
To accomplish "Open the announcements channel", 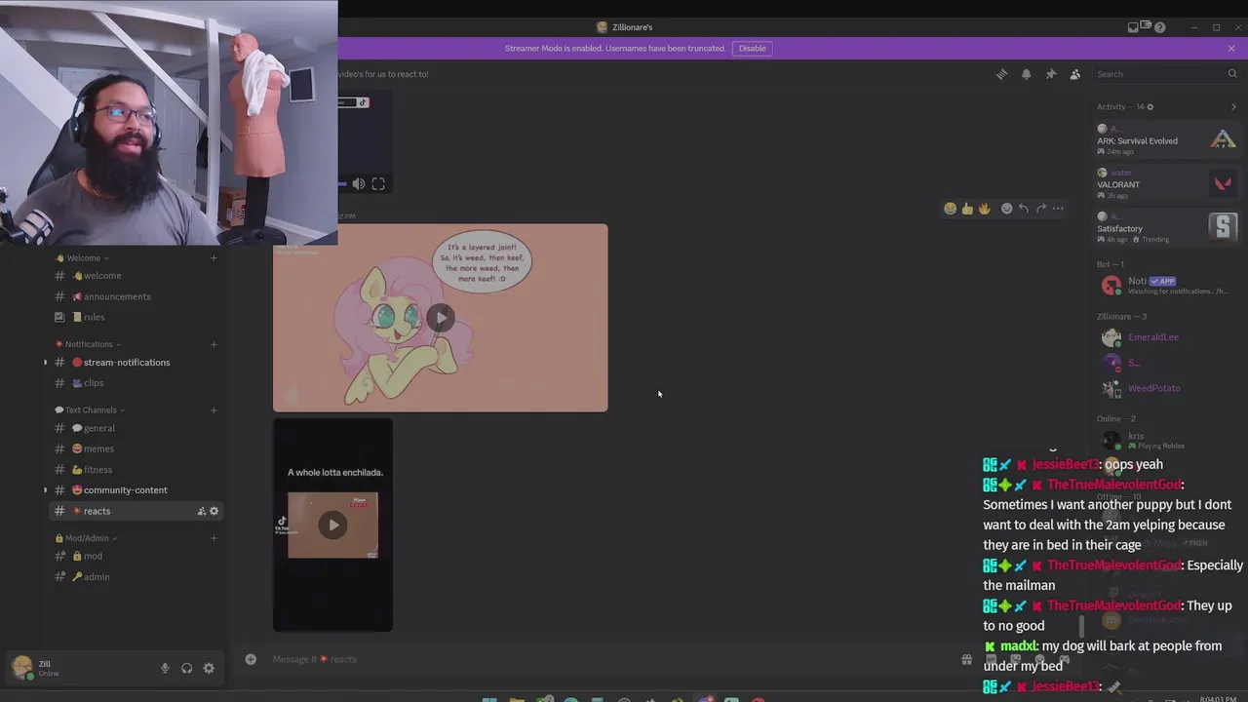I will click(136, 296).
